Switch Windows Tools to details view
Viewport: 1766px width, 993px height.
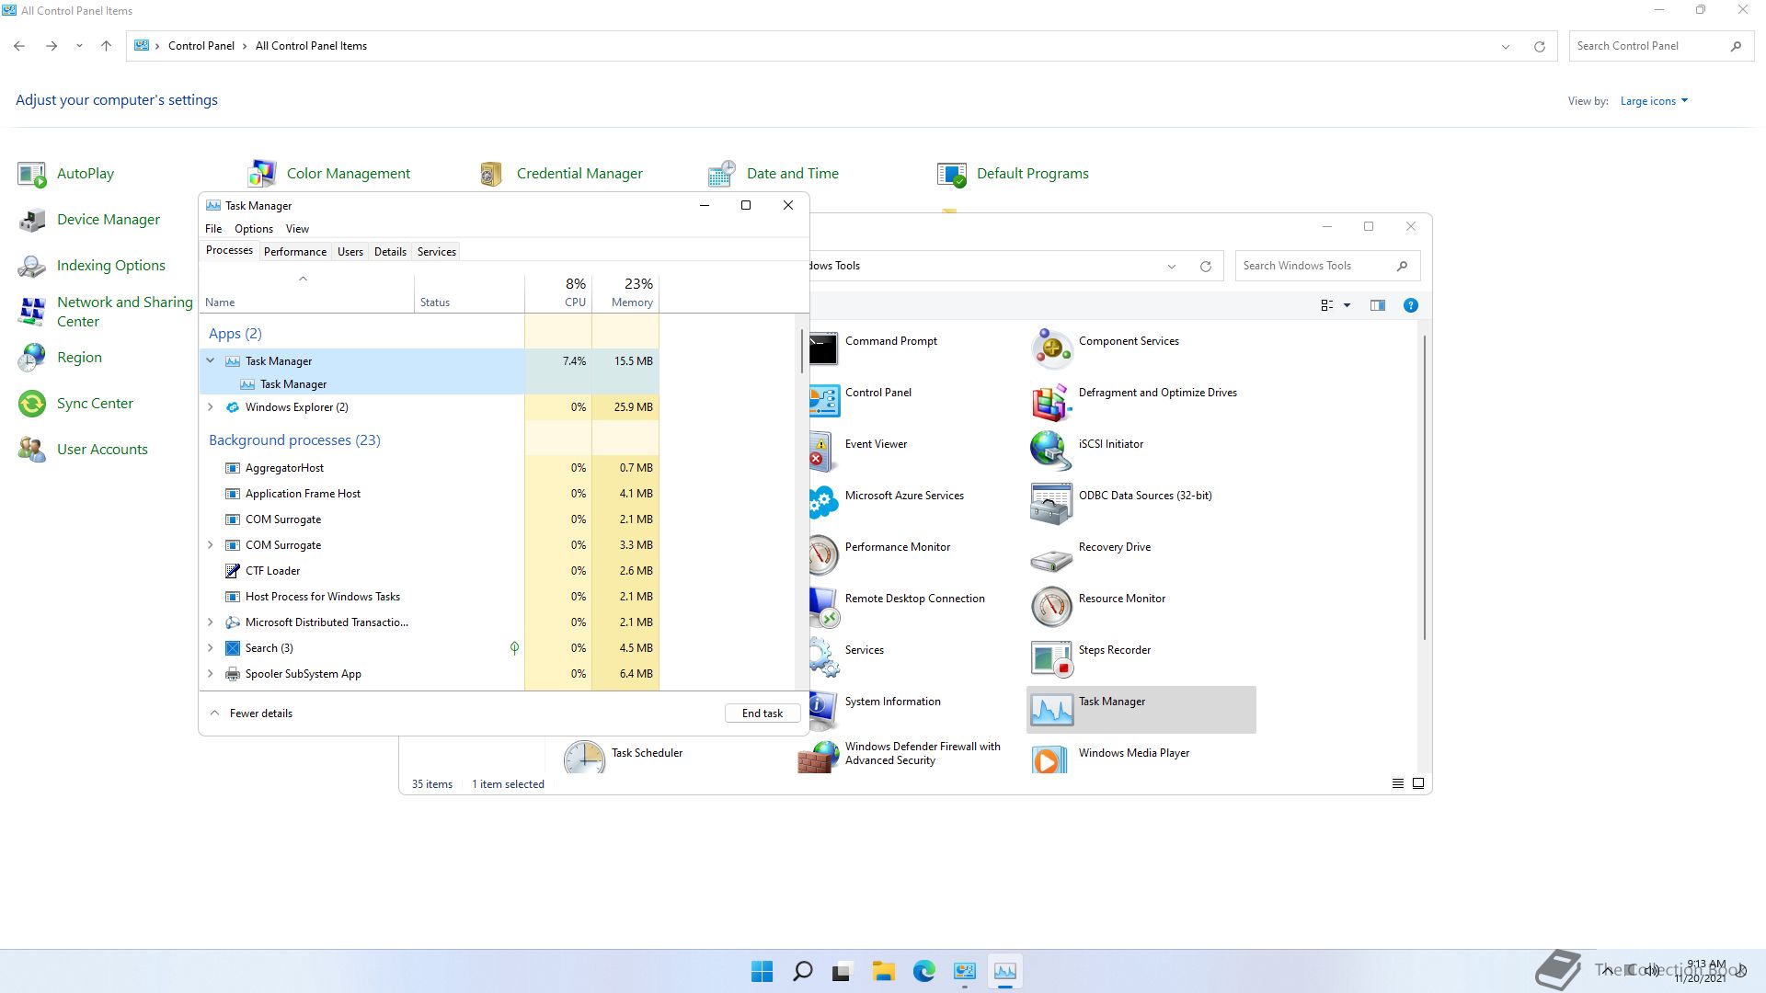point(1397,783)
